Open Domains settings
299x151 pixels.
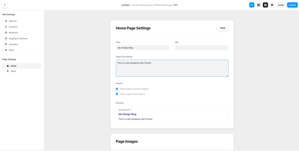tap(13, 27)
